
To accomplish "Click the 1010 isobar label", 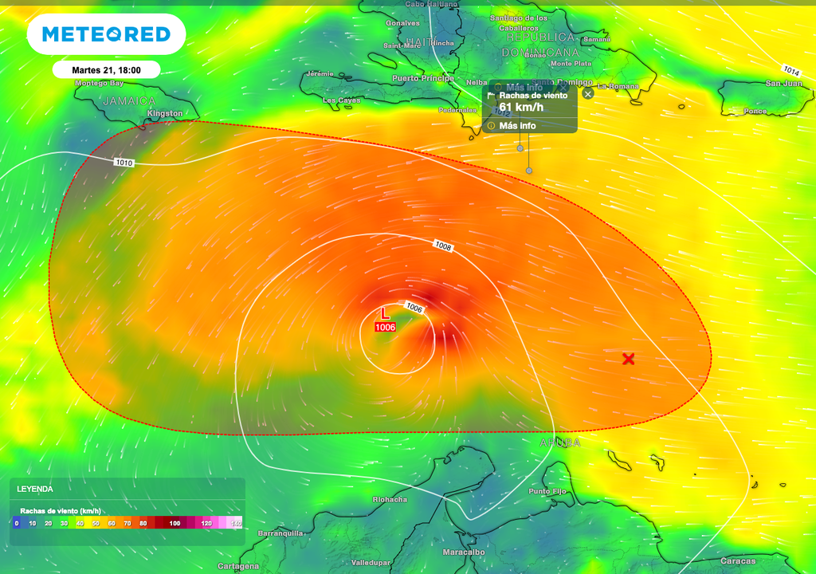I will pyautogui.click(x=124, y=163).
